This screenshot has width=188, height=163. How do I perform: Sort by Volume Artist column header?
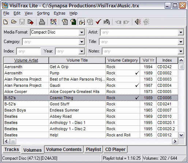pos(26,60)
